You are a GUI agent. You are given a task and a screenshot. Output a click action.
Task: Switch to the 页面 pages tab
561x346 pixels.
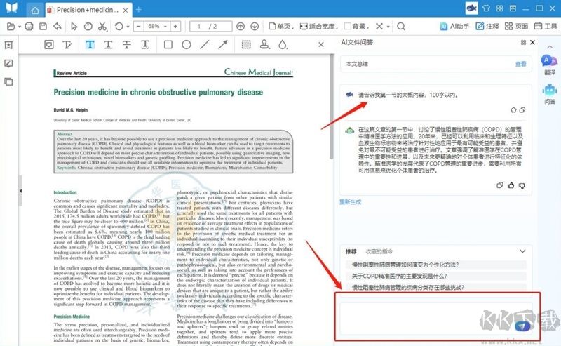tap(516, 26)
